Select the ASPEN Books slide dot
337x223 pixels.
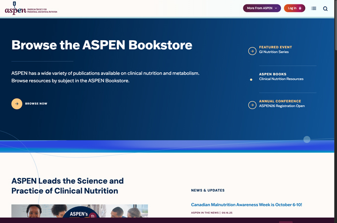[251, 79]
